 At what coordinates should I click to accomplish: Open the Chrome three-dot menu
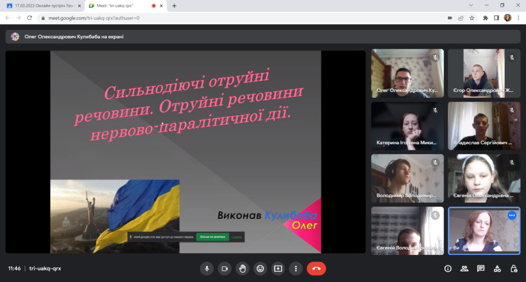point(518,17)
